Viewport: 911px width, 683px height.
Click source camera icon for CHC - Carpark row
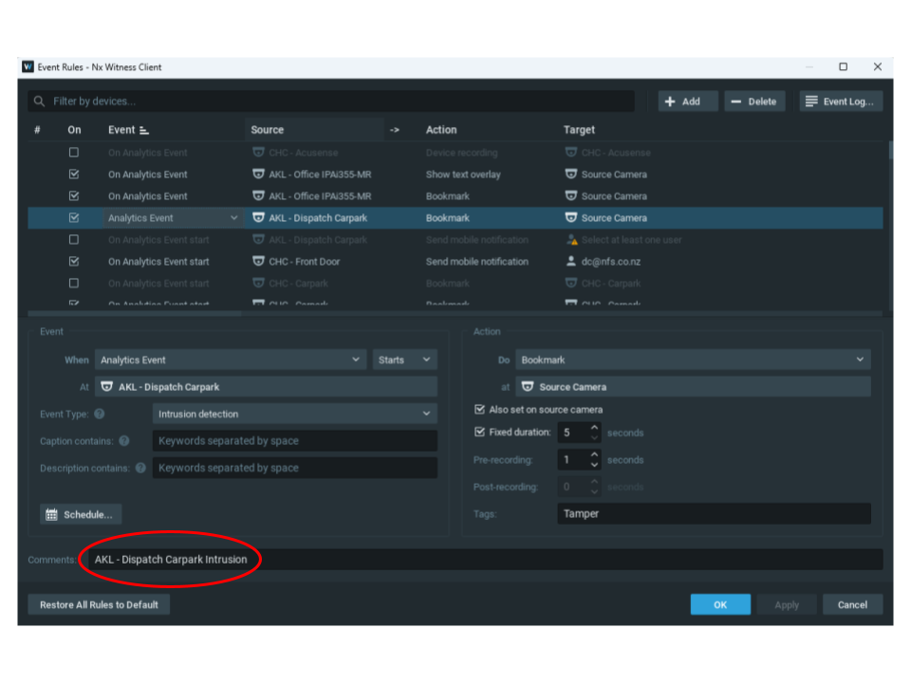tap(258, 283)
